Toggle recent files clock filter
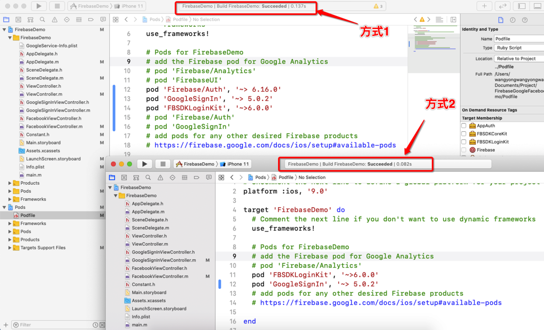This screenshot has height=330, width=544. pyautogui.click(x=95, y=325)
